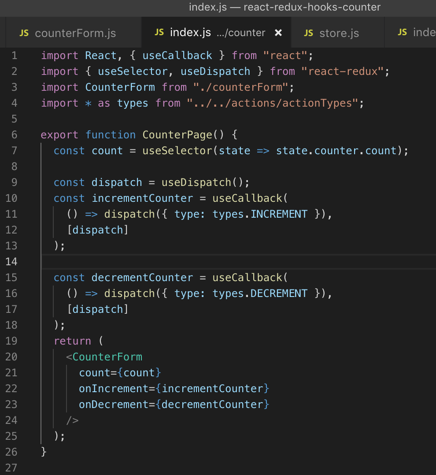Select the index.js .../counter tab
The image size is (436, 475).
(217, 33)
